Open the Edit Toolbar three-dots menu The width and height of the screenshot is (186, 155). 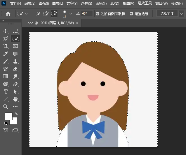(x=15, y=107)
